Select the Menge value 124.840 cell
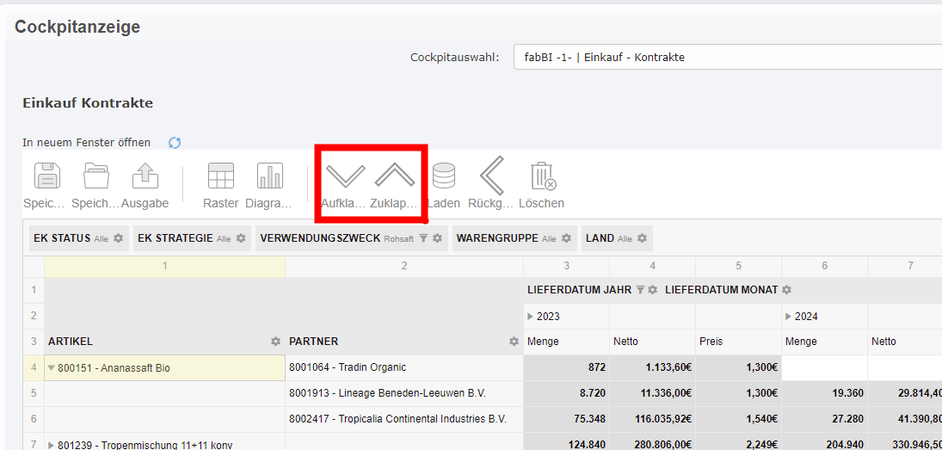The image size is (942, 450). click(x=567, y=441)
